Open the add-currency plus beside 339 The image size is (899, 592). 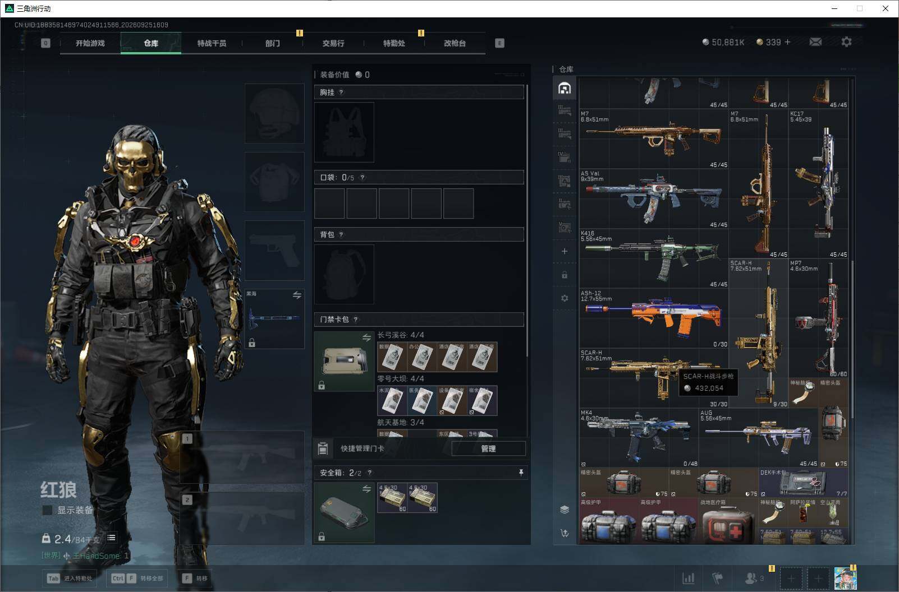pyautogui.click(x=787, y=42)
